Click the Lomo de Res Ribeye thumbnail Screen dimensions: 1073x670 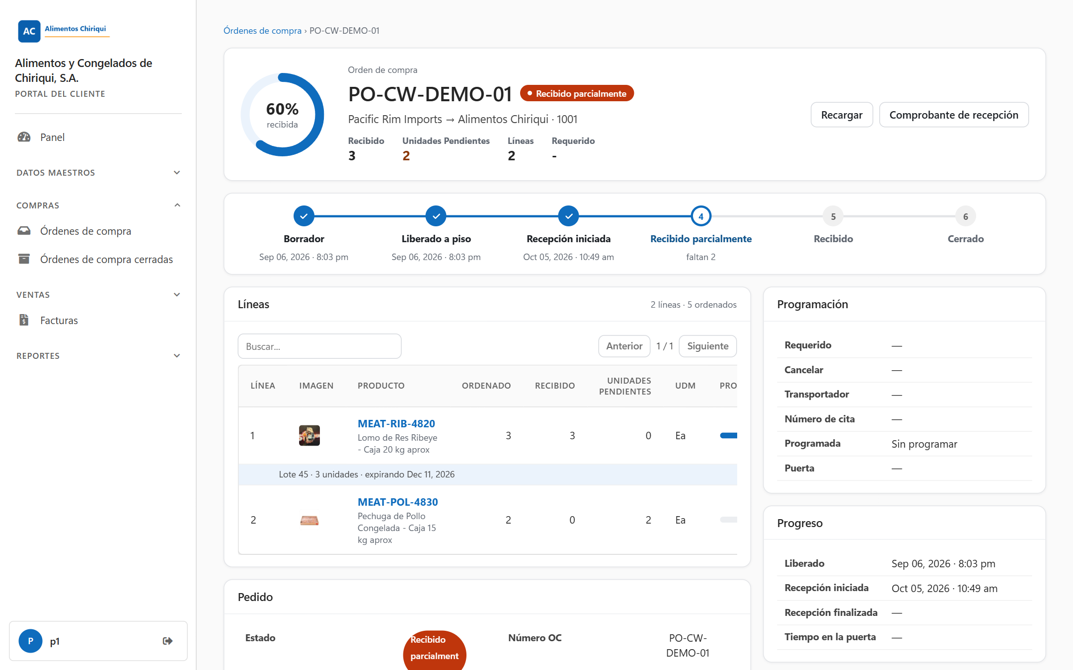tap(309, 435)
